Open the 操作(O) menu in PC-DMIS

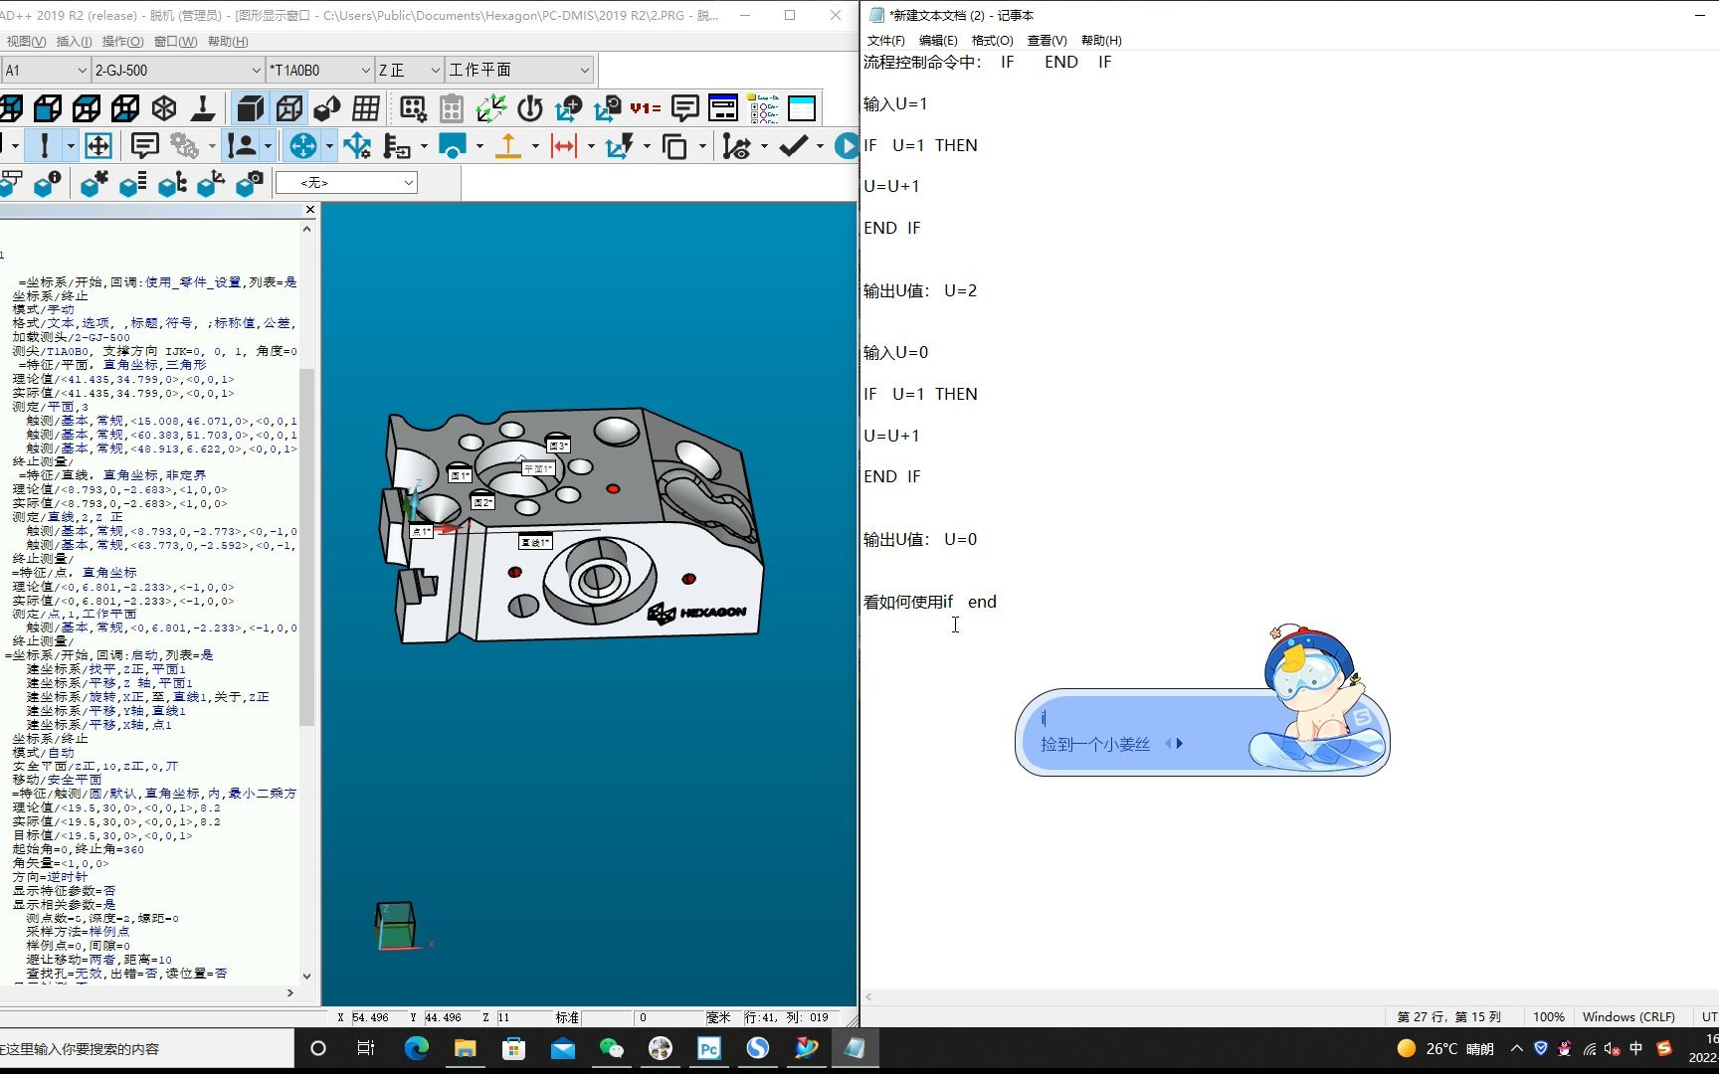pyautogui.click(x=122, y=41)
